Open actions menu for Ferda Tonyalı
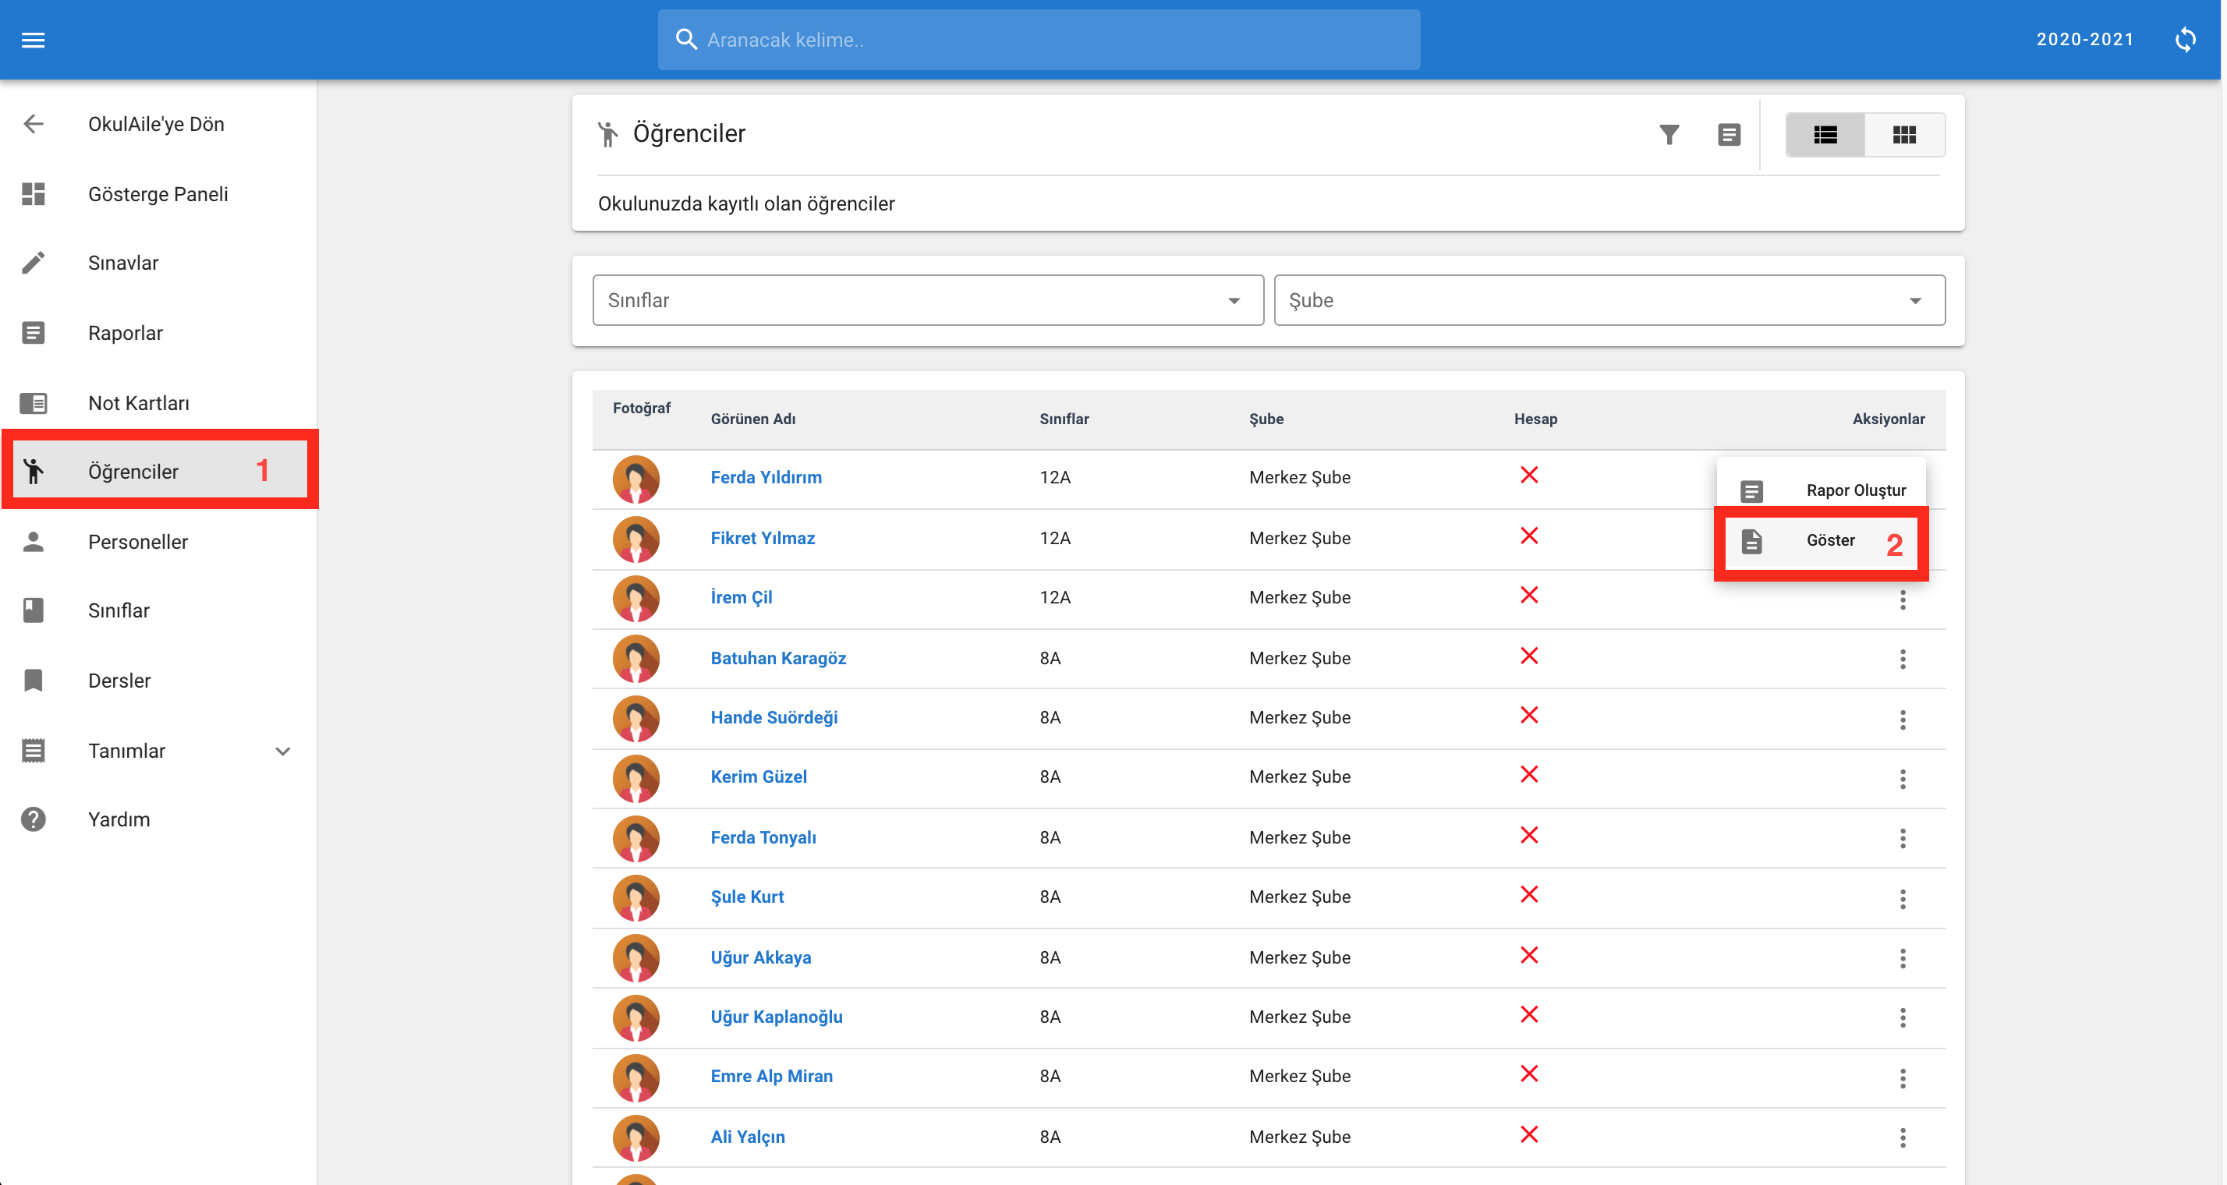The height and width of the screenshot is (1185, 2227). (x=1902, y=838)
